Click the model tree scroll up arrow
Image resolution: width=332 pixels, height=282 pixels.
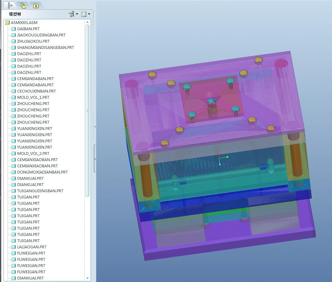[x=87, y=22]
